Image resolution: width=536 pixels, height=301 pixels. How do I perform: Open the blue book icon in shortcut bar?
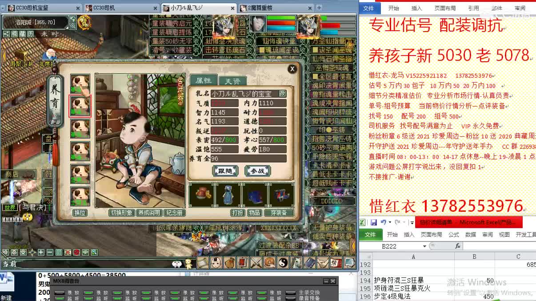(309, 263)
